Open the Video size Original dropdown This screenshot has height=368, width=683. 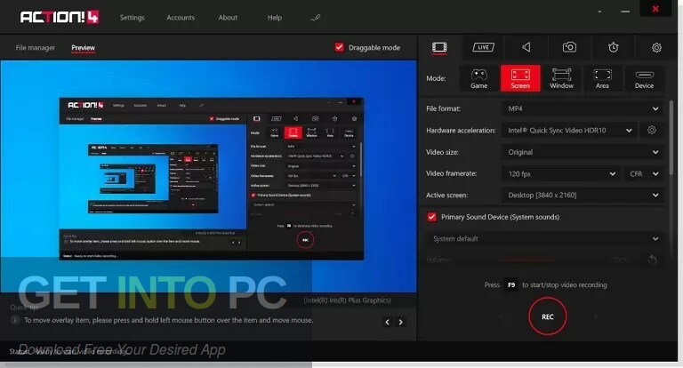[583, 152]
